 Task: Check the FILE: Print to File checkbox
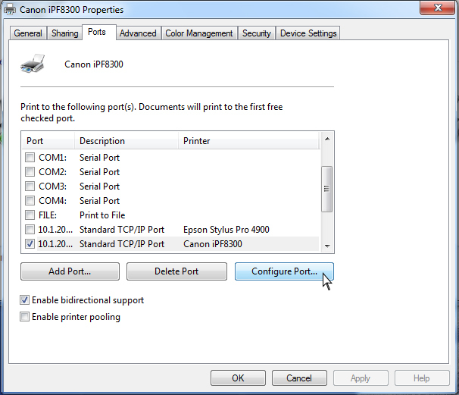coord(30,215)
